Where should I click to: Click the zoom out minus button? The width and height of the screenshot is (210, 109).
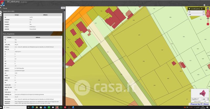point(208,24)
